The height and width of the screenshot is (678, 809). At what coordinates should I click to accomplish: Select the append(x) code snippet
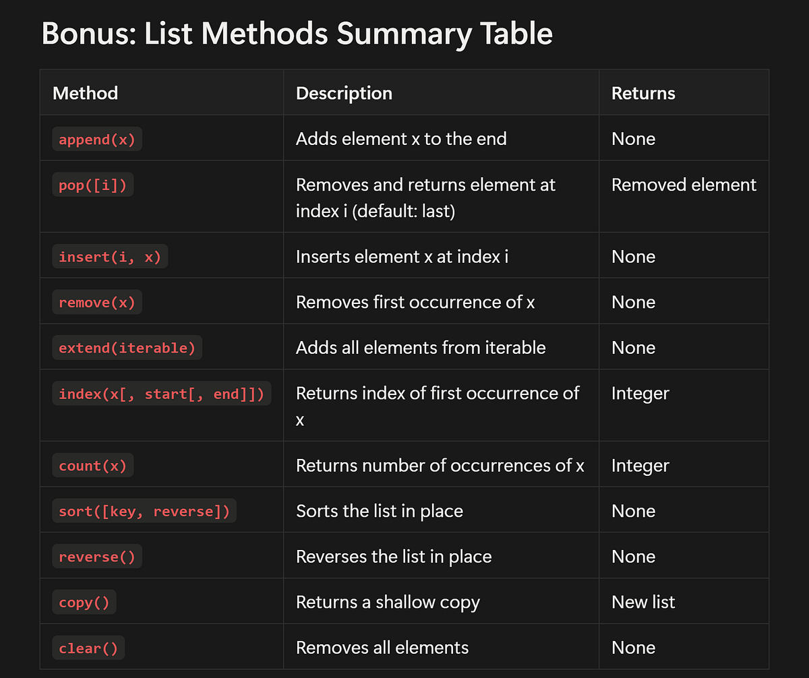[x=97, y=140]
